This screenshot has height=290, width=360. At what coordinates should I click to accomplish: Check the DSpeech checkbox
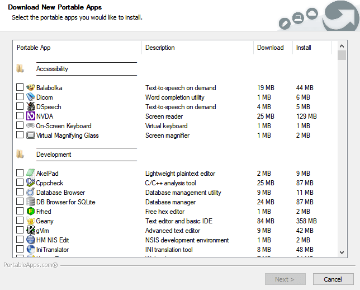click(20, 107)
